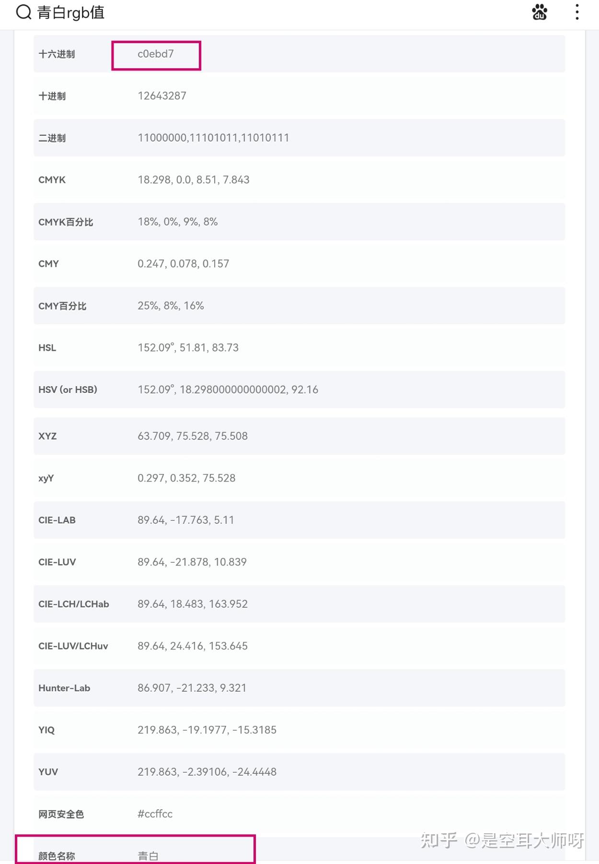Click the HSV (or HSB) value

228,390
